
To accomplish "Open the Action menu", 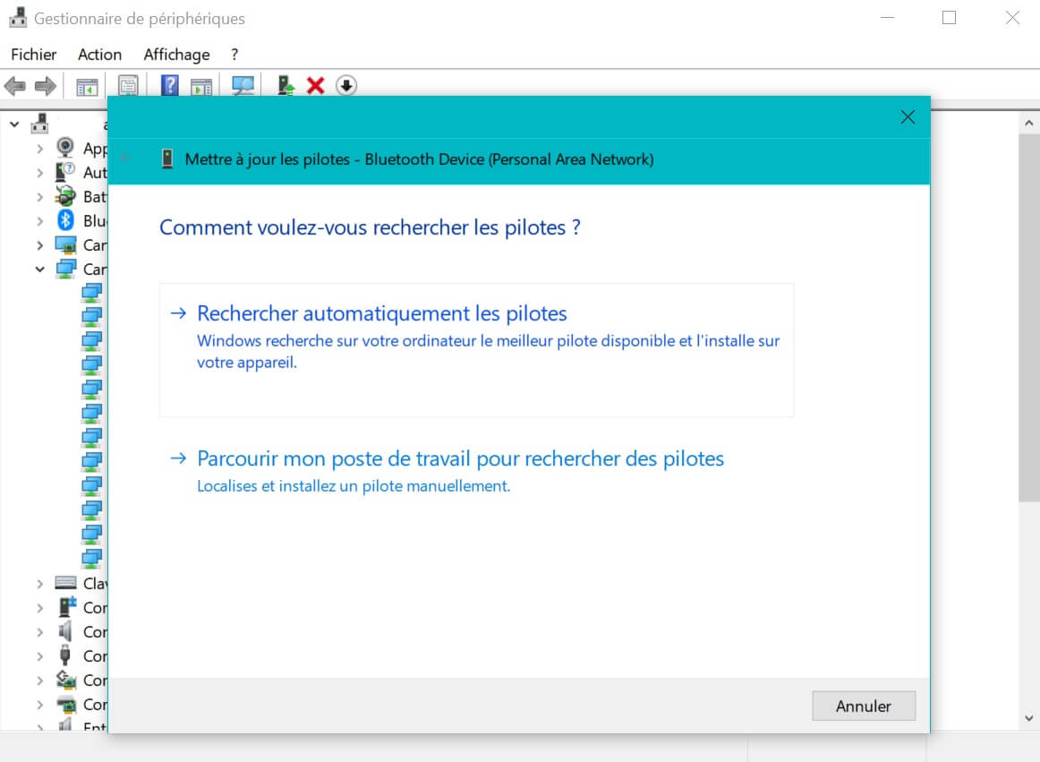I will click(x=100, y=55).
